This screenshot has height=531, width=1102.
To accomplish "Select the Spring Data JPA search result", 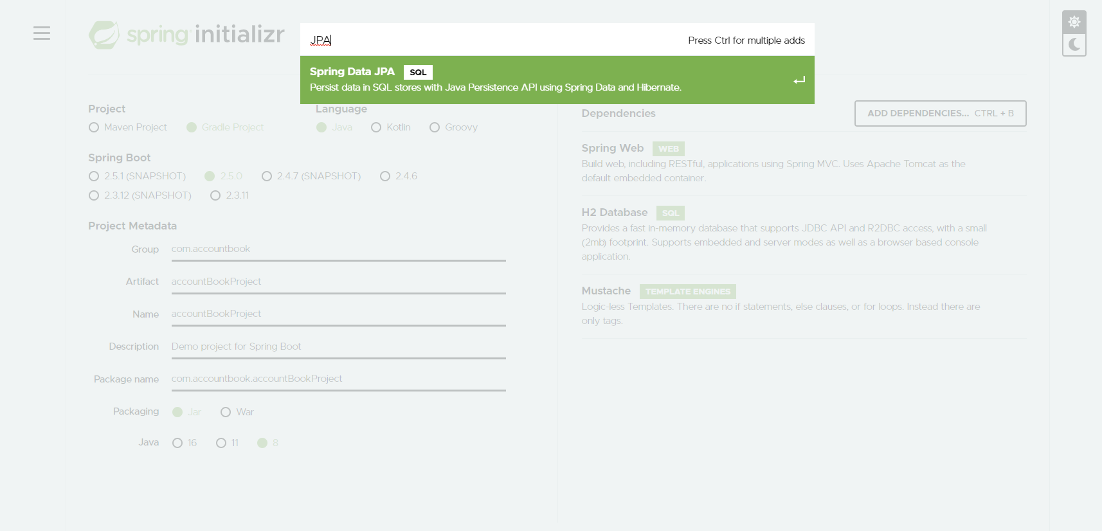I will (x=557, y=80).
